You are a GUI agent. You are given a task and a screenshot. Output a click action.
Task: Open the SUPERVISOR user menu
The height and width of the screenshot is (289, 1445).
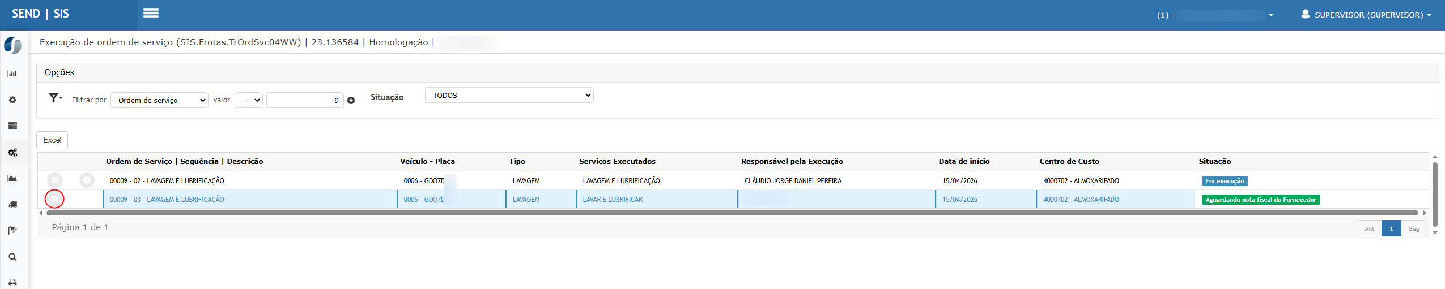pos(1366,15)
